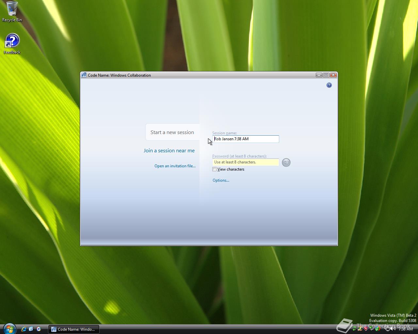Click the Windows Collaboration title bar icon

click(x=84, y=75)
